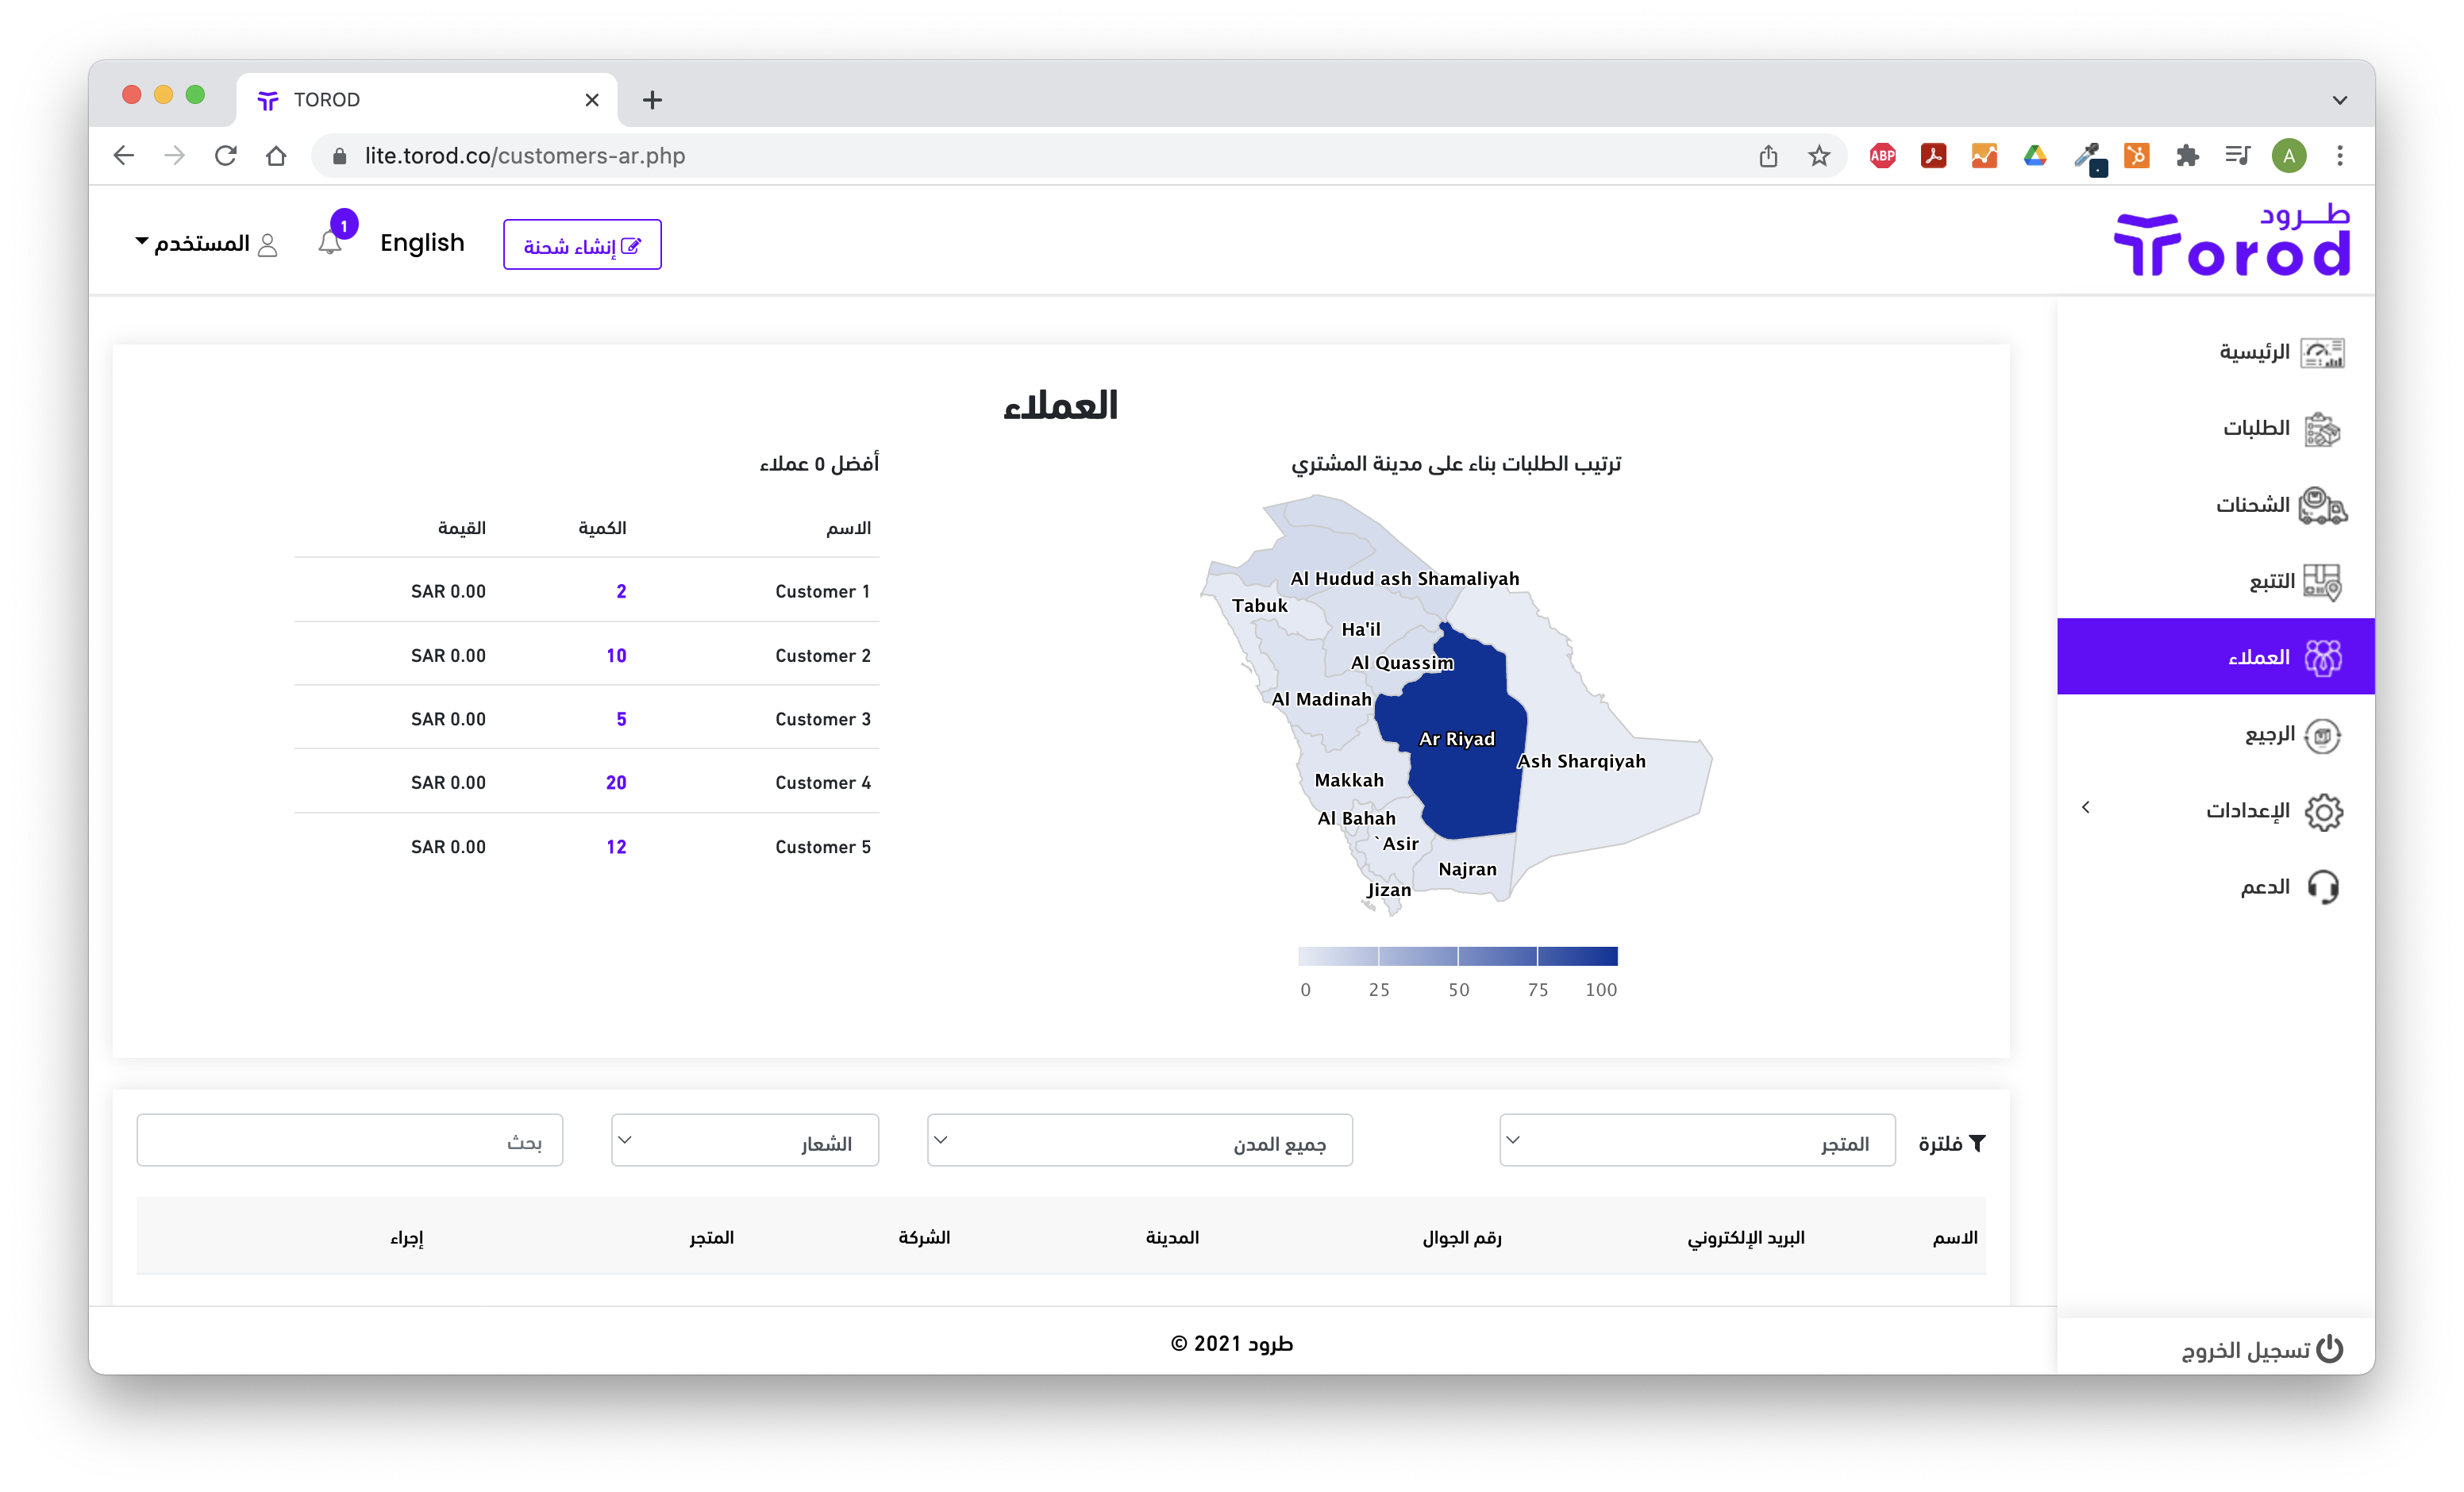Open the logo filter dropdown
The height and width of the screenshot is (1492, 2464).
[x=744, y=1141]
